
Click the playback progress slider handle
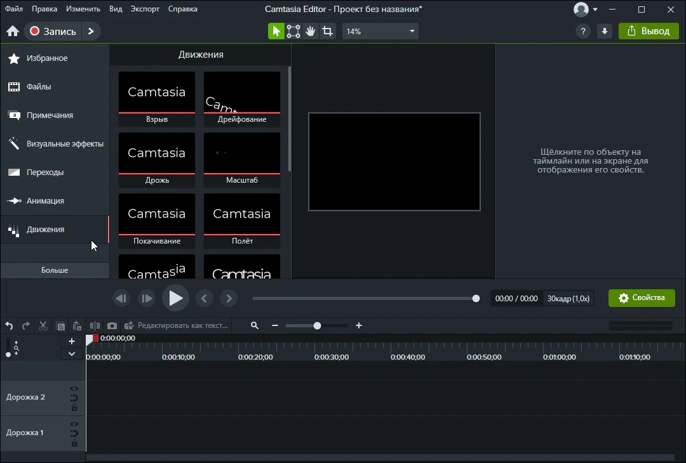click(x=476, y=299)
